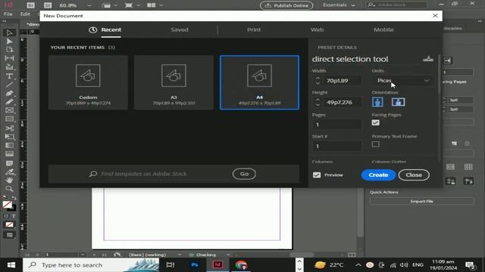The width and height of the screenshot is (485, 272).
Task: Click the fill color swatch in toolbar
Action: point(7,204)
